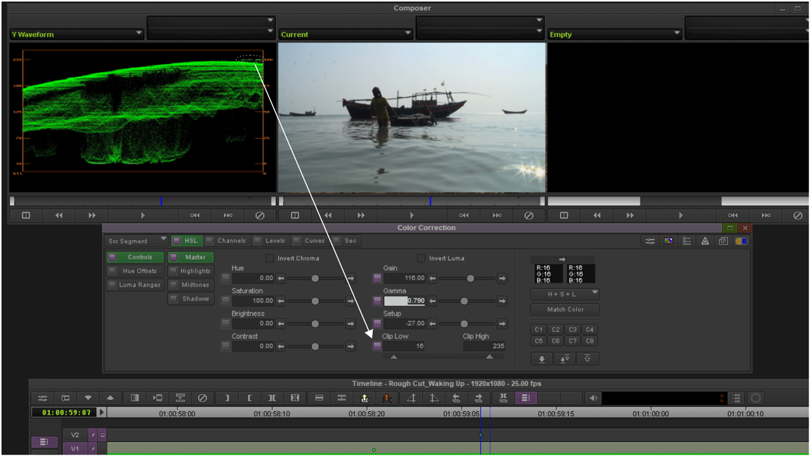Viewport: 810px width, 456px height.
Task: Click the safe color warning triangle icon
Action: coord(704,241)
